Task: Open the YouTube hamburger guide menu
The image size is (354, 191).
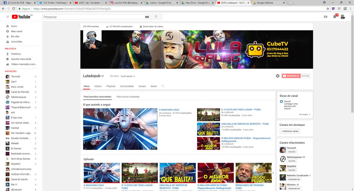Action: 7,17
